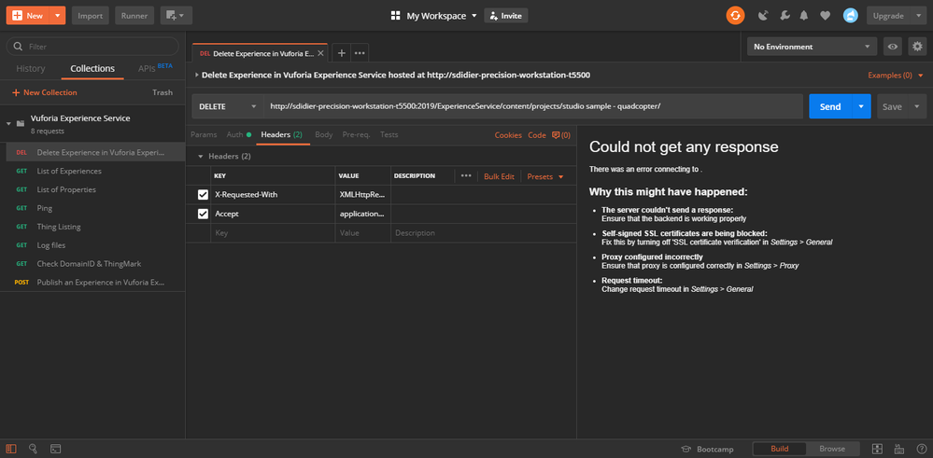Switch to Browse mode toggle
Image resolution: width=933 pixels, height=458 pixels.
[x=831, y=449]
